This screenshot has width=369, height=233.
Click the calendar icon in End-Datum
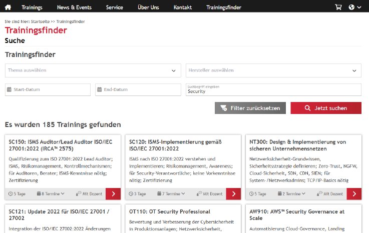100,89
